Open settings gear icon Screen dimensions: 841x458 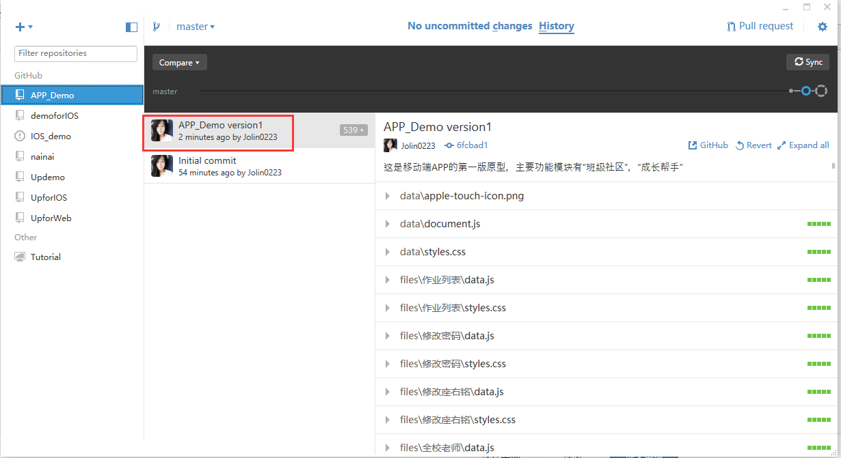[x=823, y=27]
